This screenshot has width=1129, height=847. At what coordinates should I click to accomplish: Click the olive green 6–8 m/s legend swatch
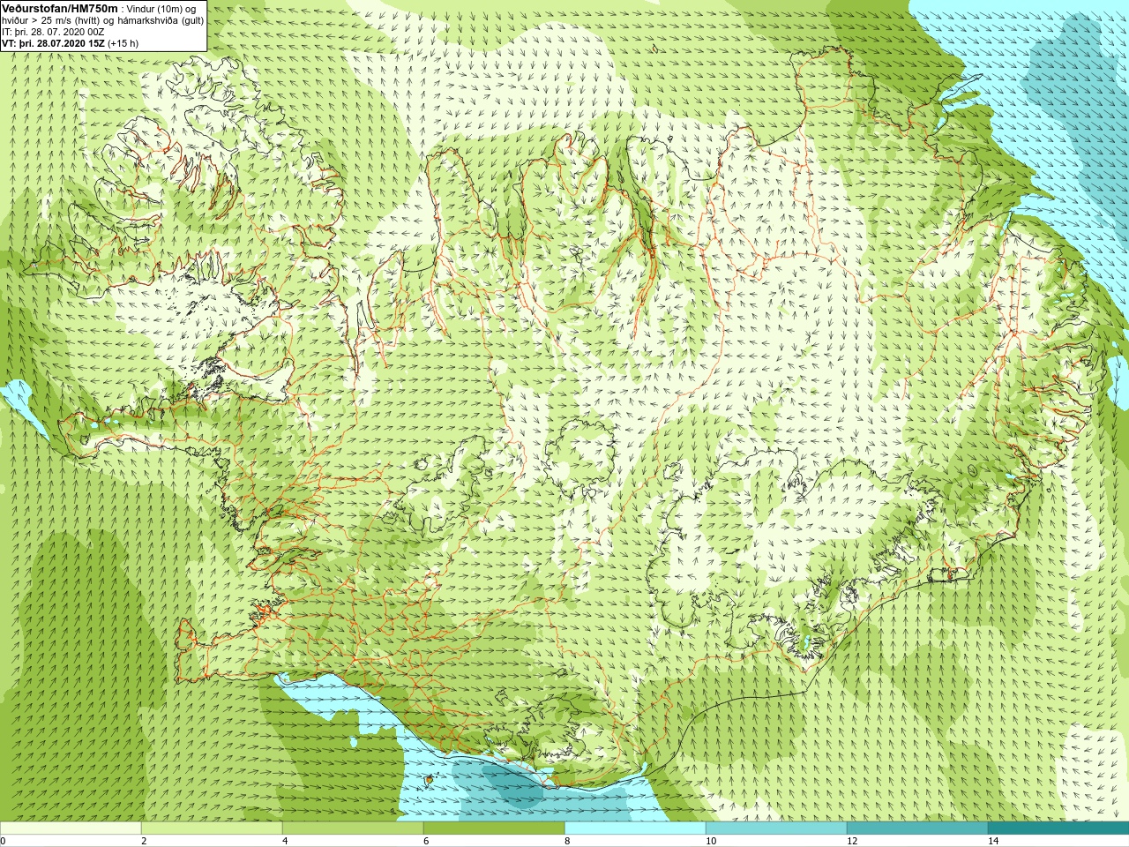click(x=494, y=828)
